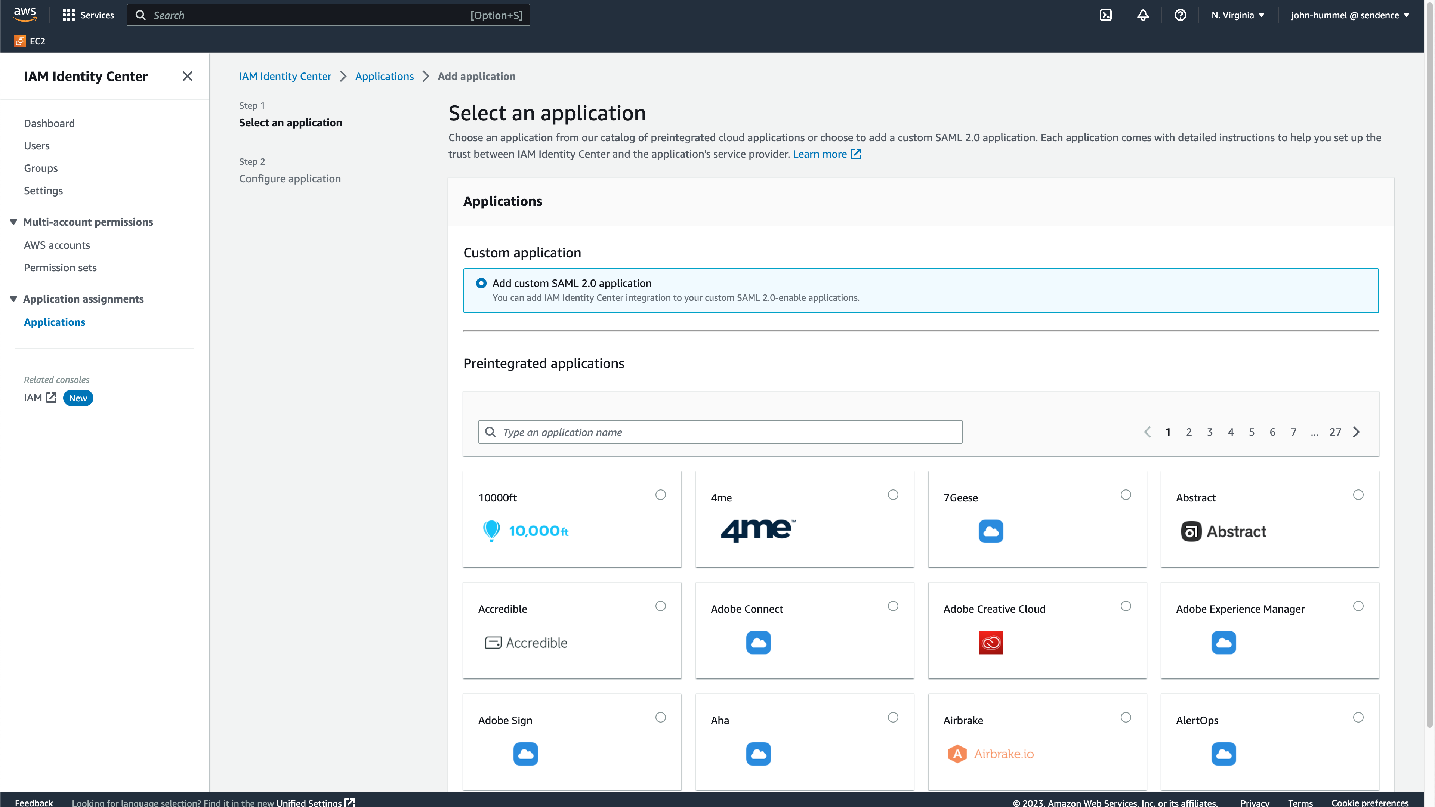Open AWS CloudShell from the top bar
Image resolution: width=1435 pixels, height=807 pixels.
pyautogui.click(x=1106, y=15)
